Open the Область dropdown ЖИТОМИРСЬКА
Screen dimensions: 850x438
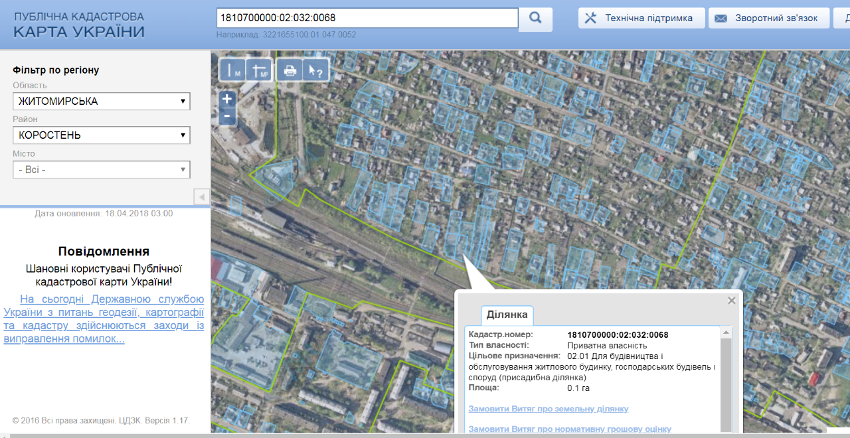(102, 102)
